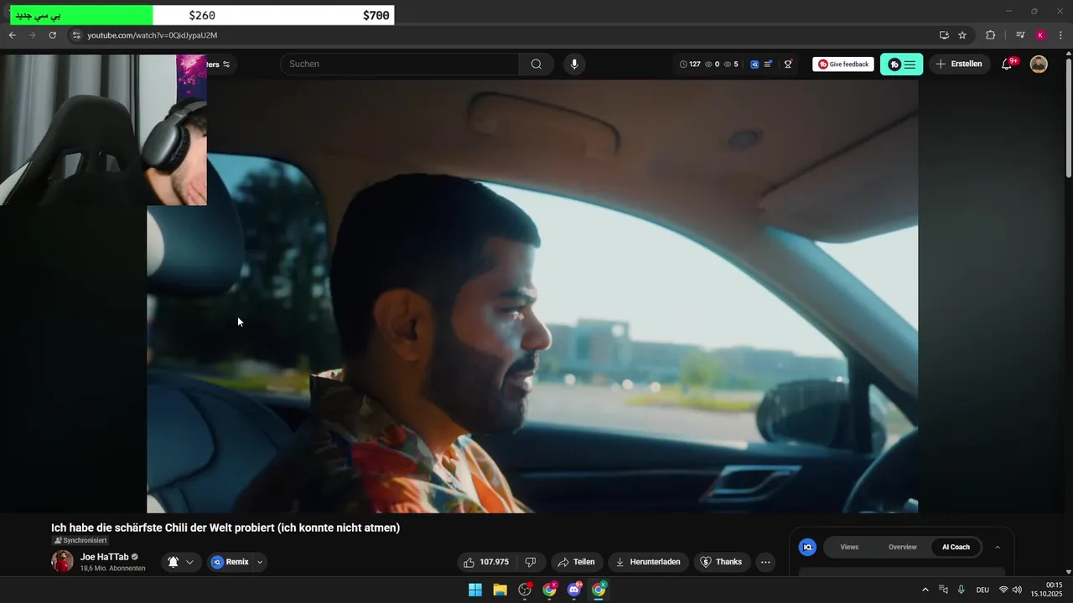Open the volume speaker tray icon
1073x603 pixels.
[x=1017, y=590]
